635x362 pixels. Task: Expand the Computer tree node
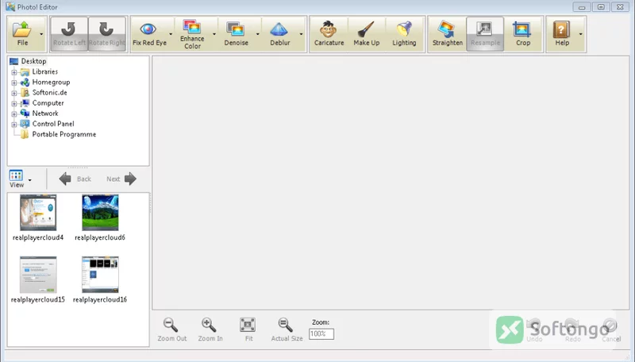pos(14,104)
